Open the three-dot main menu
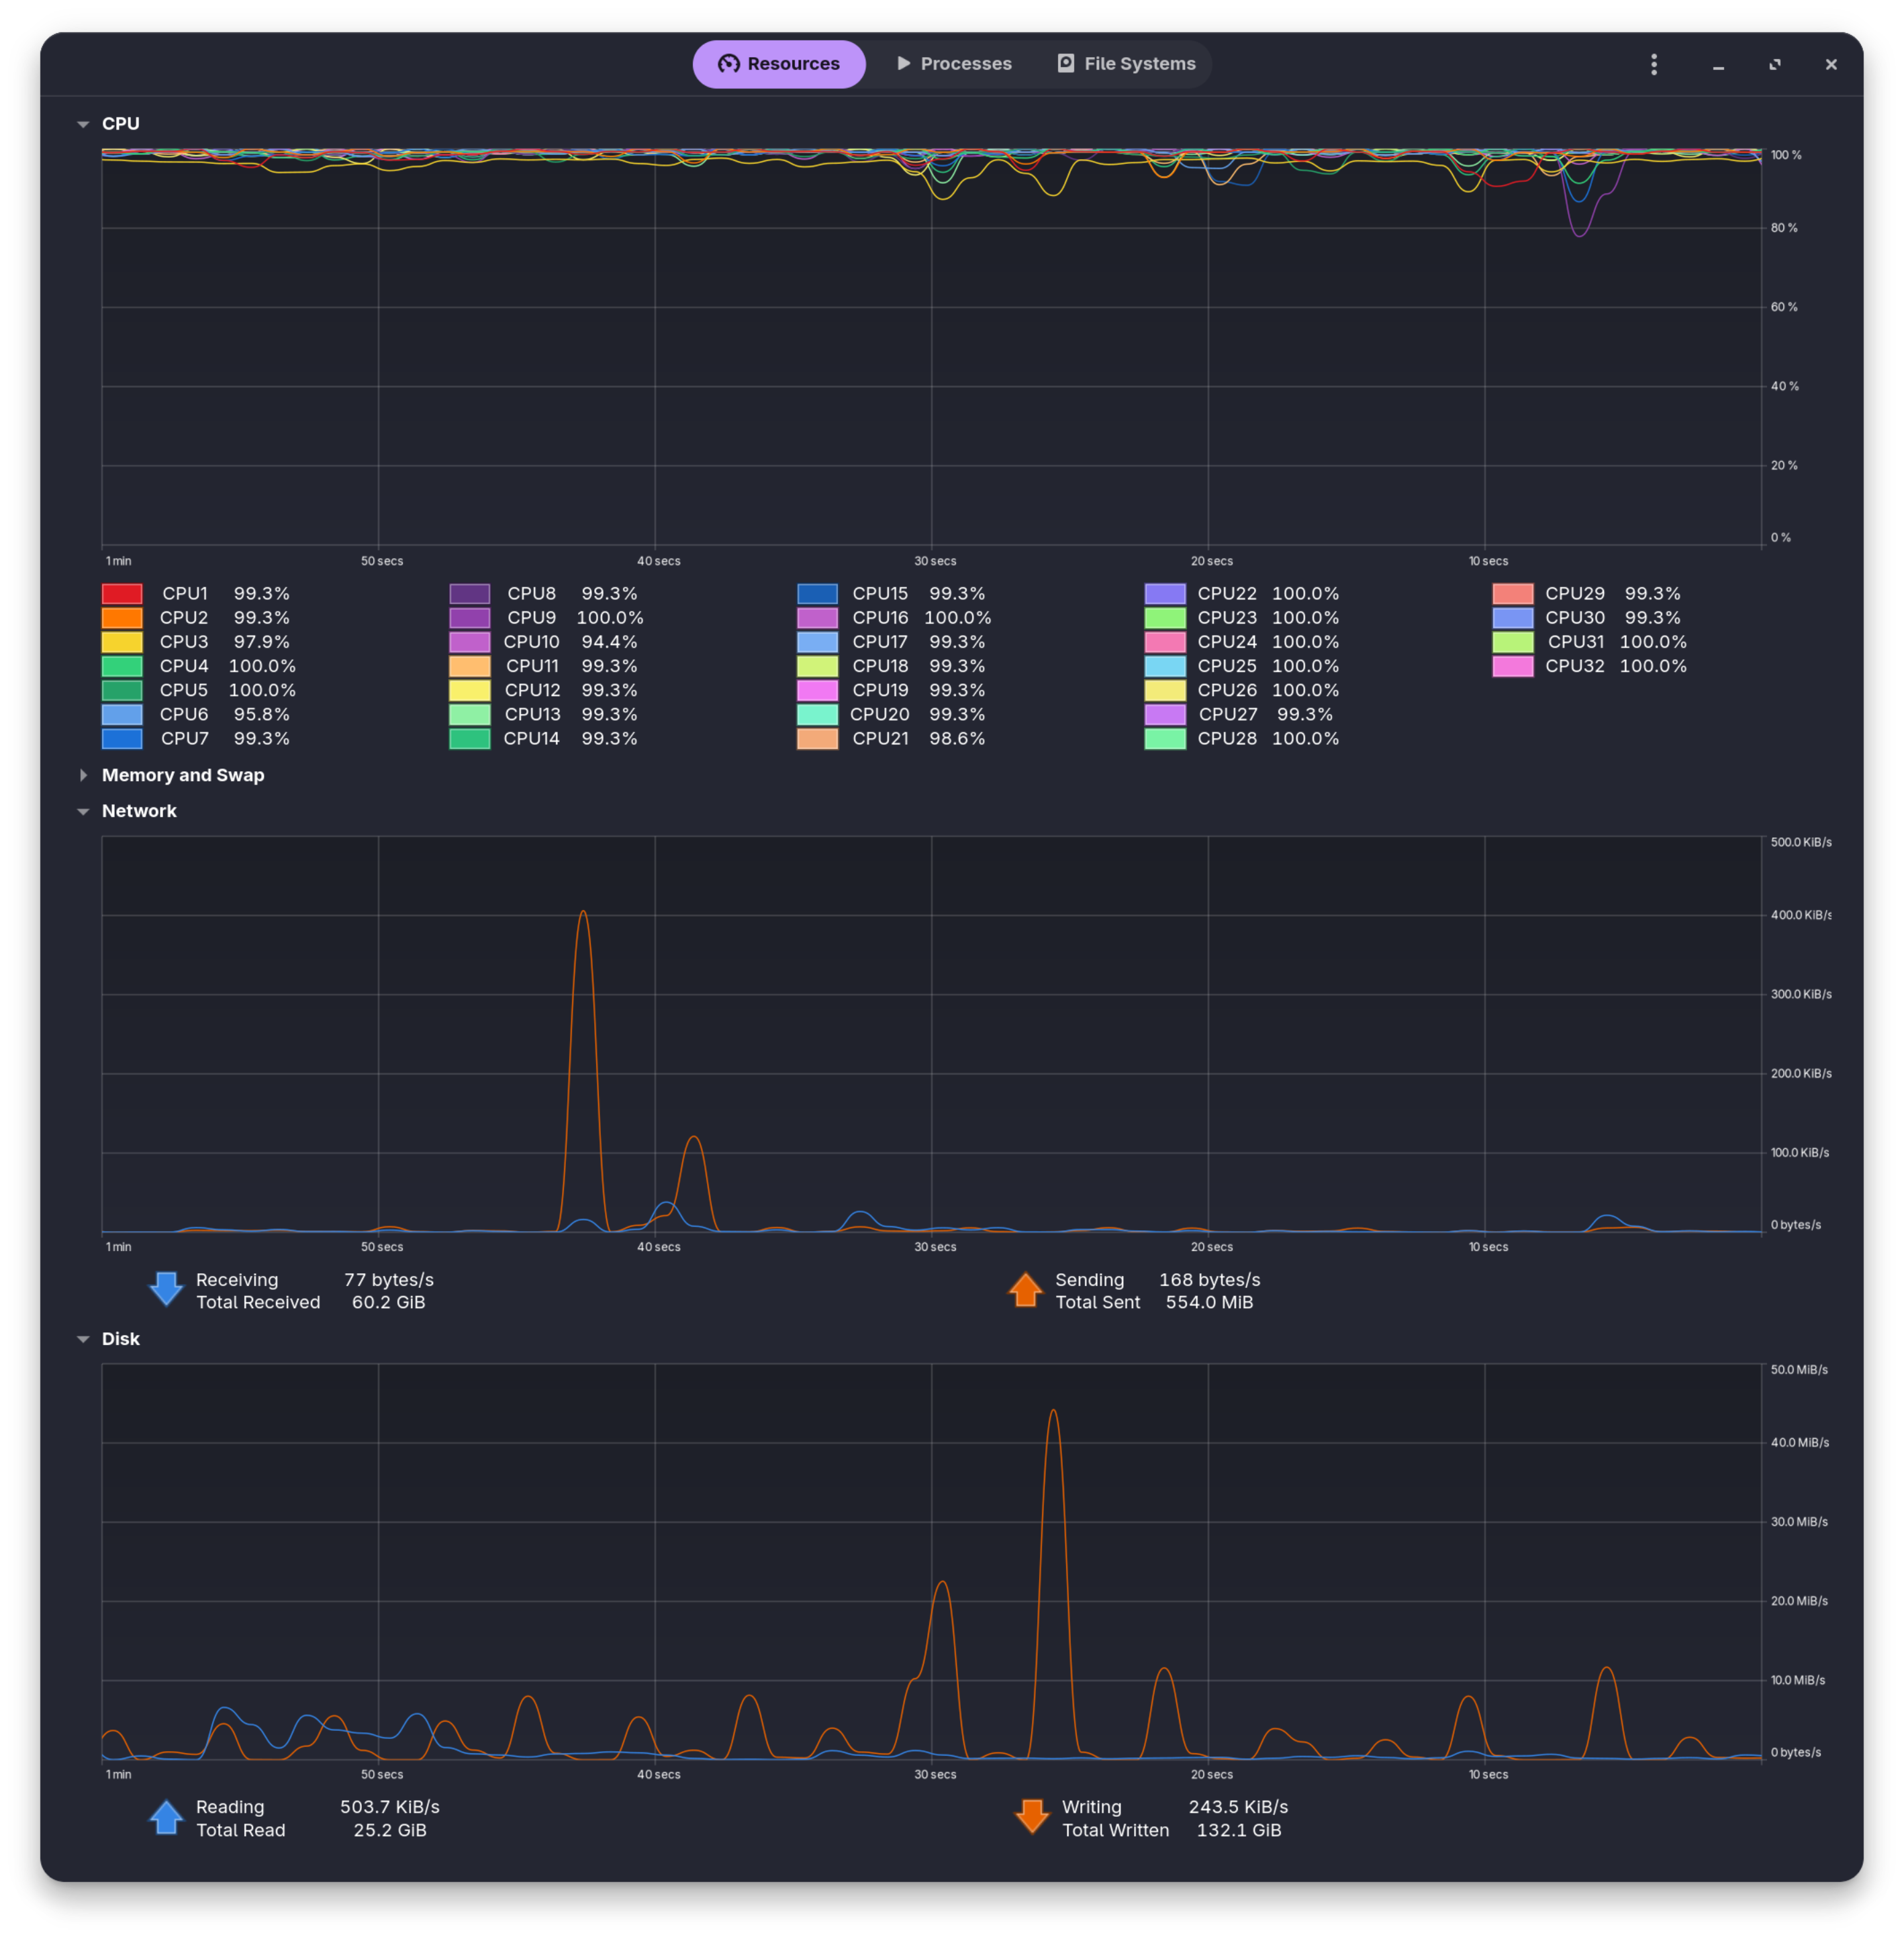1904x1937 pixels. 1654,65
